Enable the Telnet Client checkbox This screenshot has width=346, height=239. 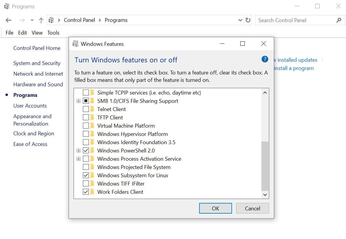point(86,109)
